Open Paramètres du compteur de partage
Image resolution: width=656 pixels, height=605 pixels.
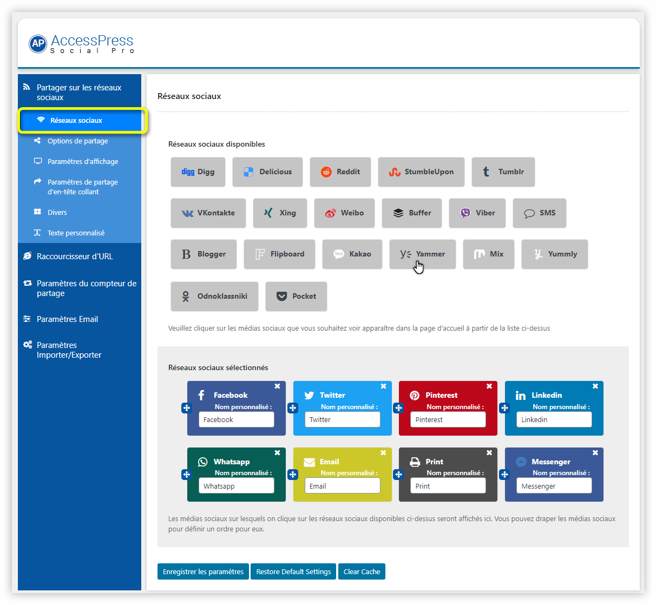80,288
